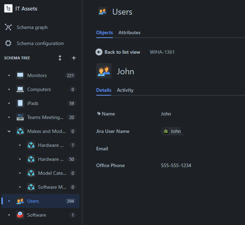The image size is (245, 225).
Task: Collapse all schema tree items icon
Action: [x=60, y=58]
